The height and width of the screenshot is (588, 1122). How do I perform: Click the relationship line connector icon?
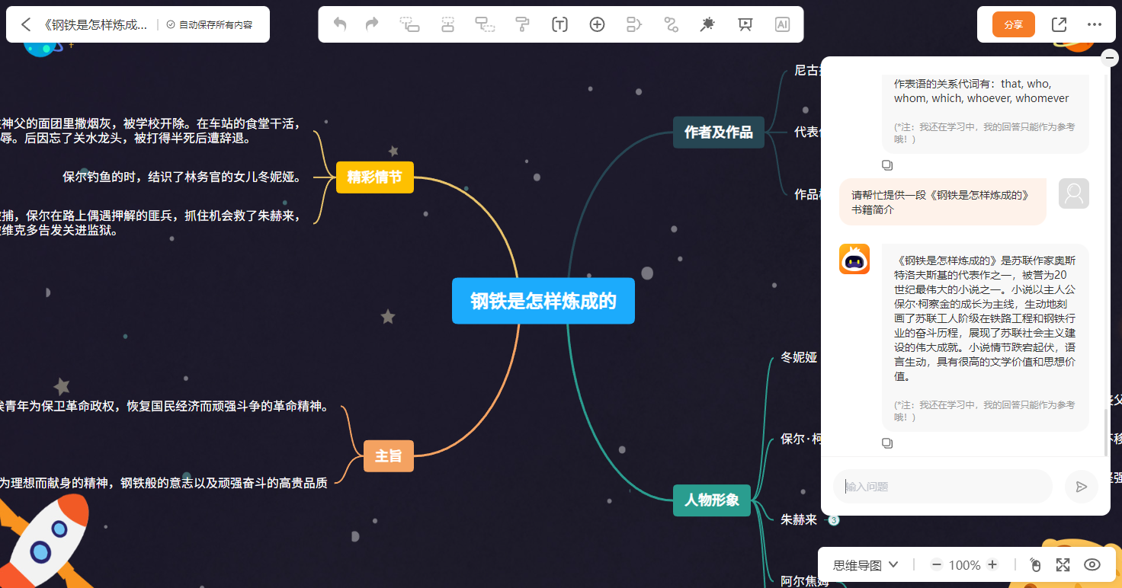[x=671, y=24]
